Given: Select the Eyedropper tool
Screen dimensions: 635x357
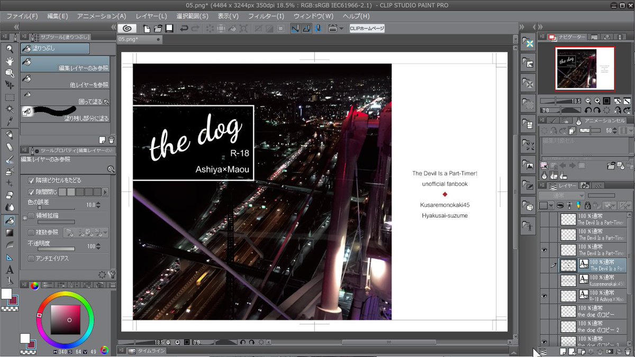Looking at the screenshot, I should pyautogui.click(x=10, y=121).
